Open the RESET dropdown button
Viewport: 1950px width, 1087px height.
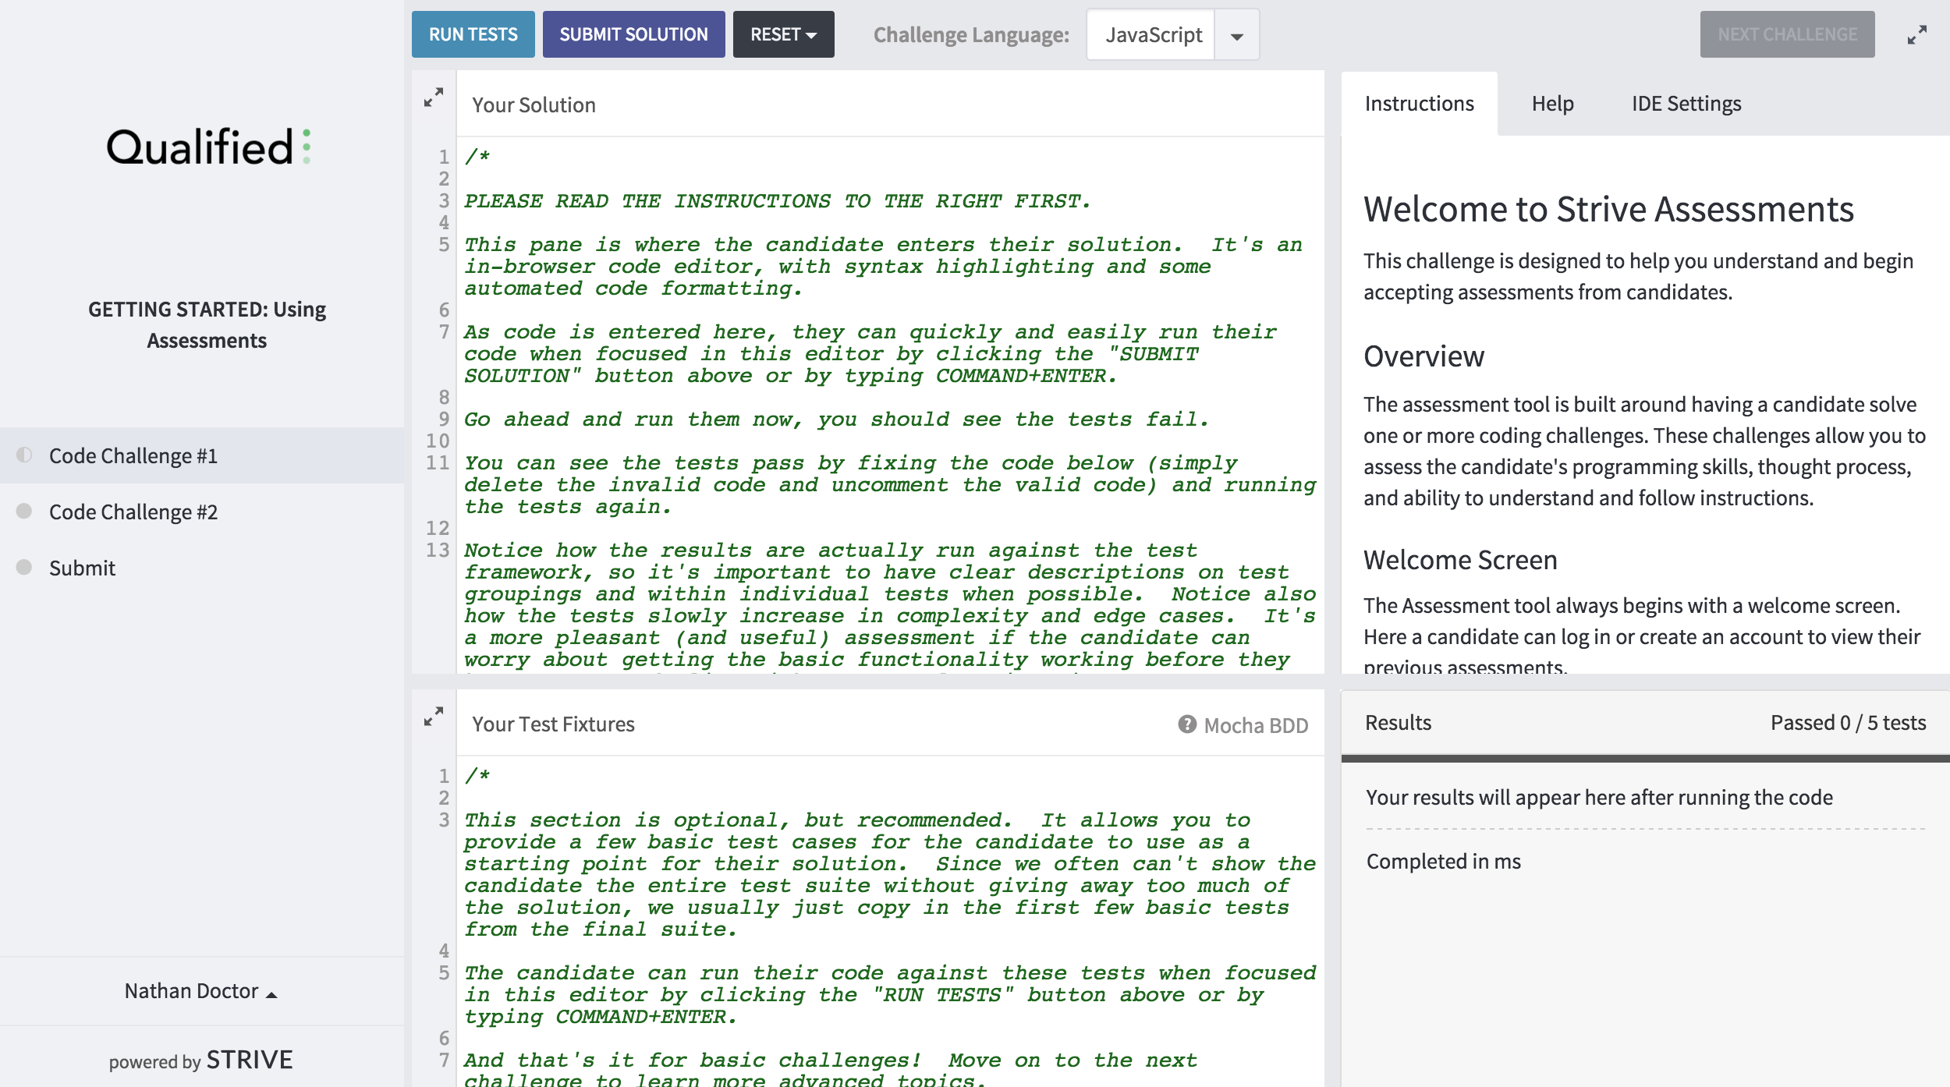tap(783, 34)
